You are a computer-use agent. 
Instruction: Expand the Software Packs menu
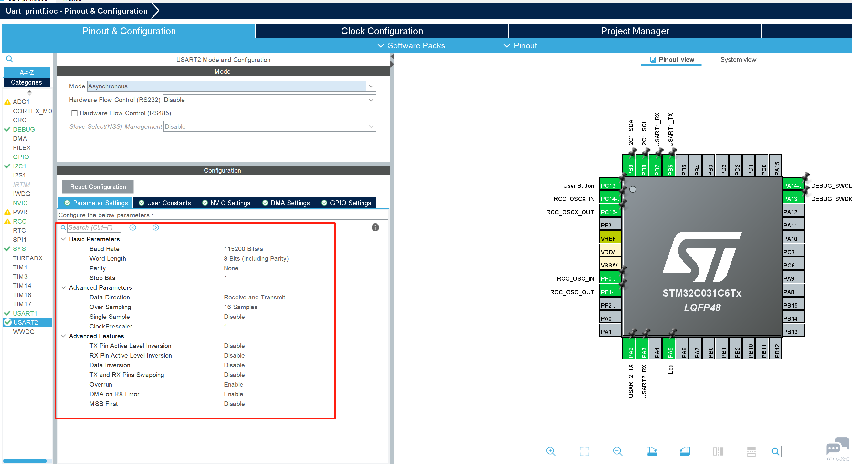click(411, 45)
